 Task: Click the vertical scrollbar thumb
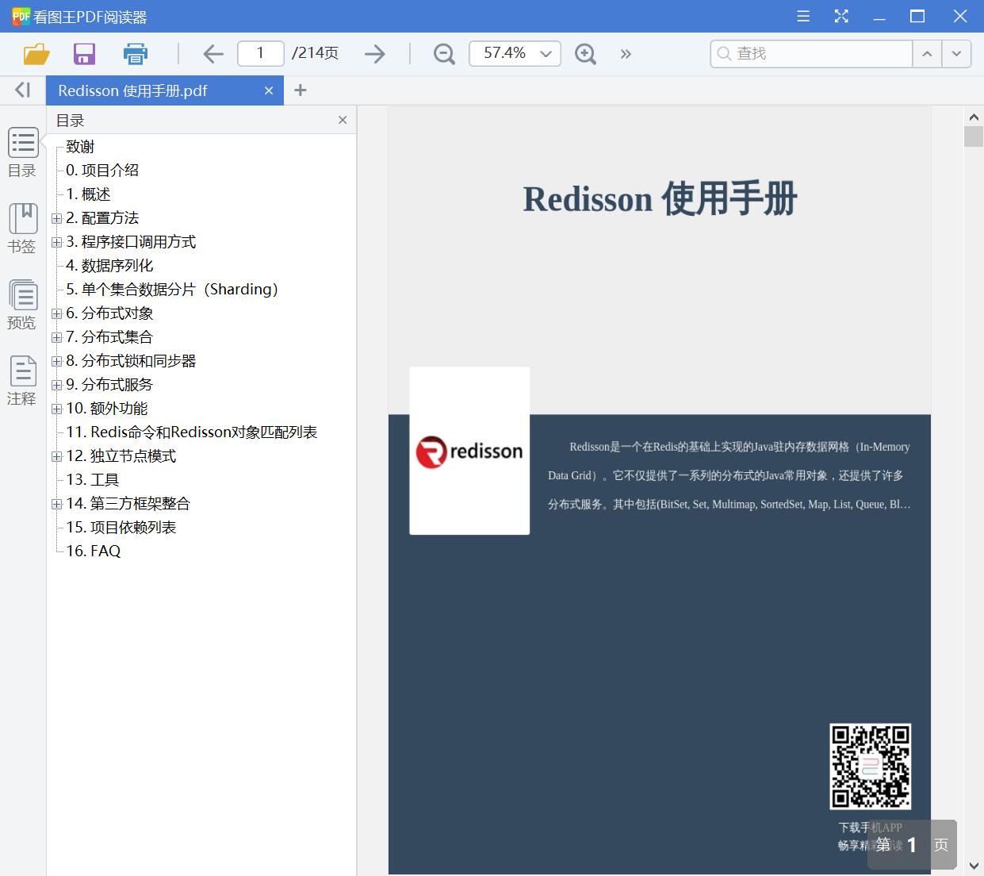(x=974, y=136)
